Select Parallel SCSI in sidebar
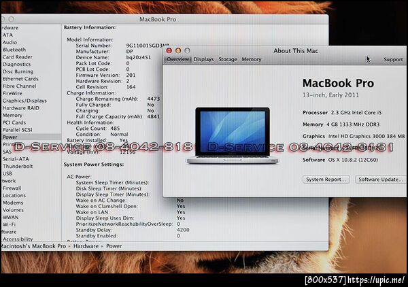Screen dimensions: 408x287 click(18, 130)
